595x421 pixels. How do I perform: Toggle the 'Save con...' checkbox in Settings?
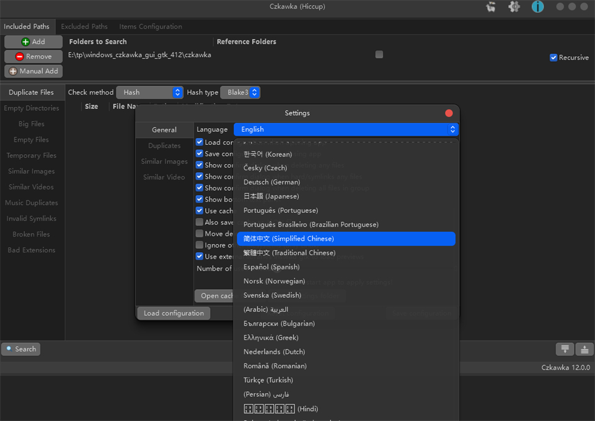coord(199,154)
